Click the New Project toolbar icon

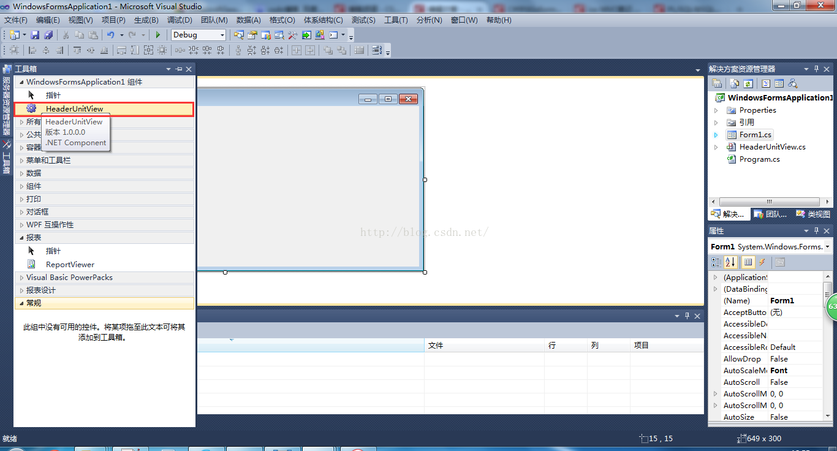[x=13, y=35]
